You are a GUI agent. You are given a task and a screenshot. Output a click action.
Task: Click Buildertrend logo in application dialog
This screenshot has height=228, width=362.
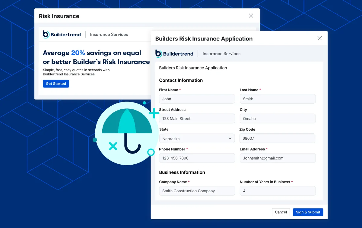coord(174,53)
